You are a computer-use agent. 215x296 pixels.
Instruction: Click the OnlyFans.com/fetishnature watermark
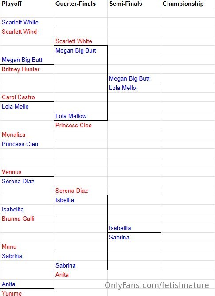pyautogui.click(x=157, y=285)
